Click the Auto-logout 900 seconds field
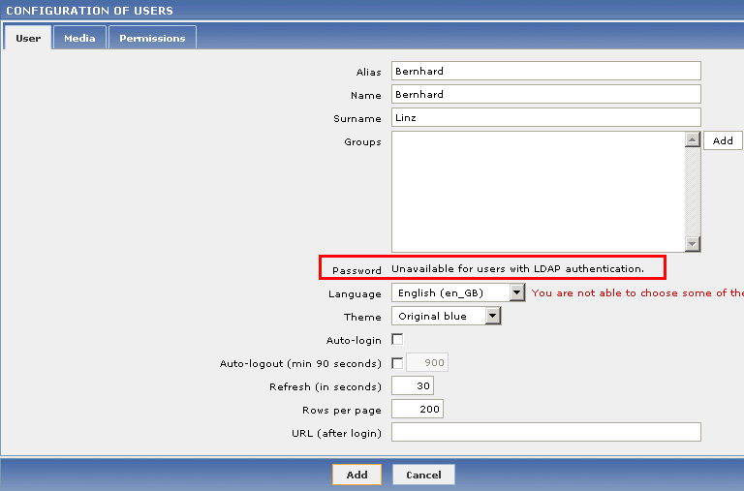744x491 pixels. [x=427, y=363]
